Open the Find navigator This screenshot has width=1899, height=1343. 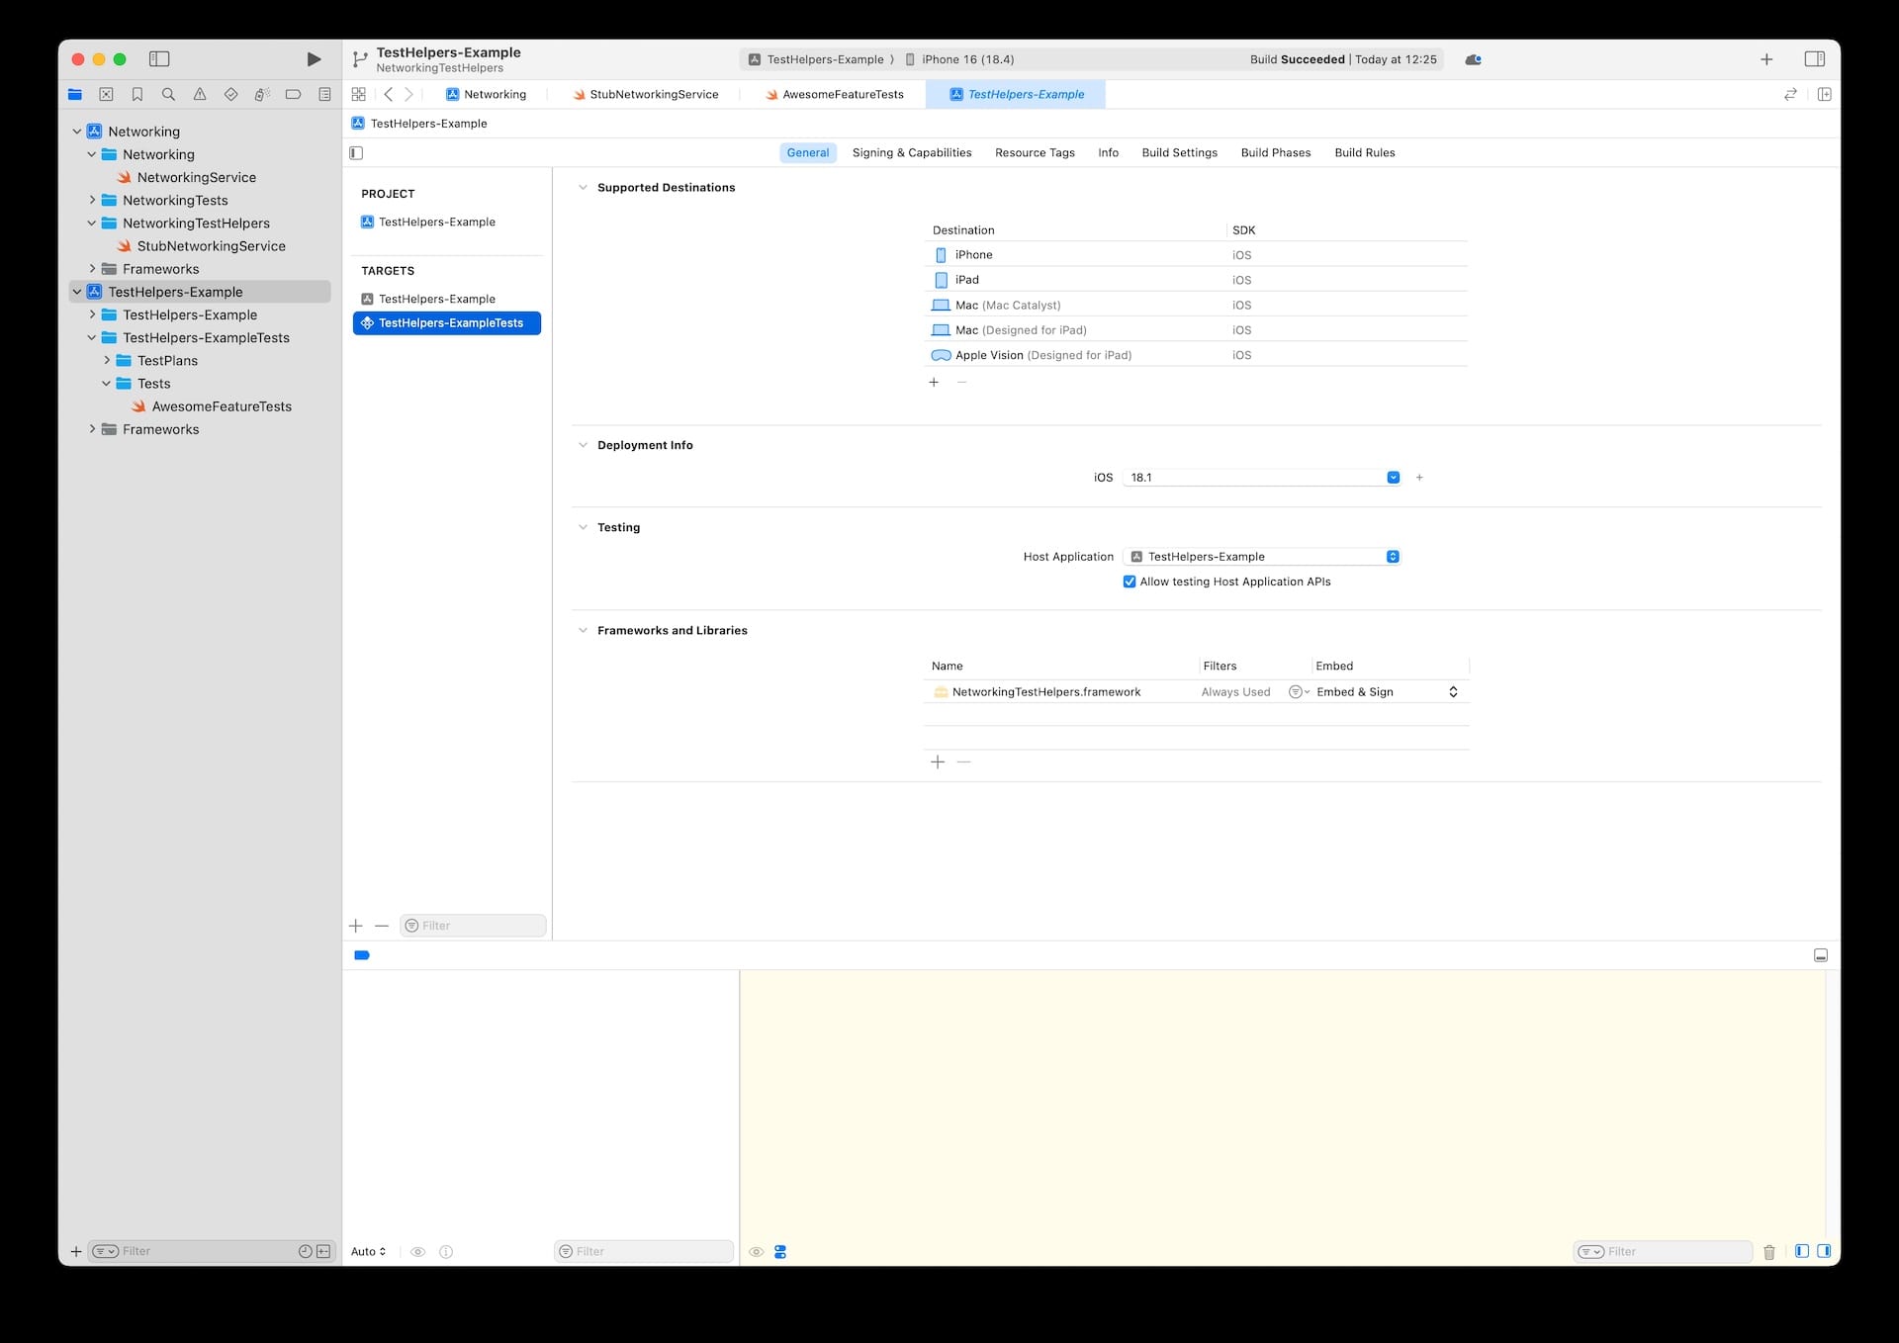pyautogui.click(x=168, y=94)
